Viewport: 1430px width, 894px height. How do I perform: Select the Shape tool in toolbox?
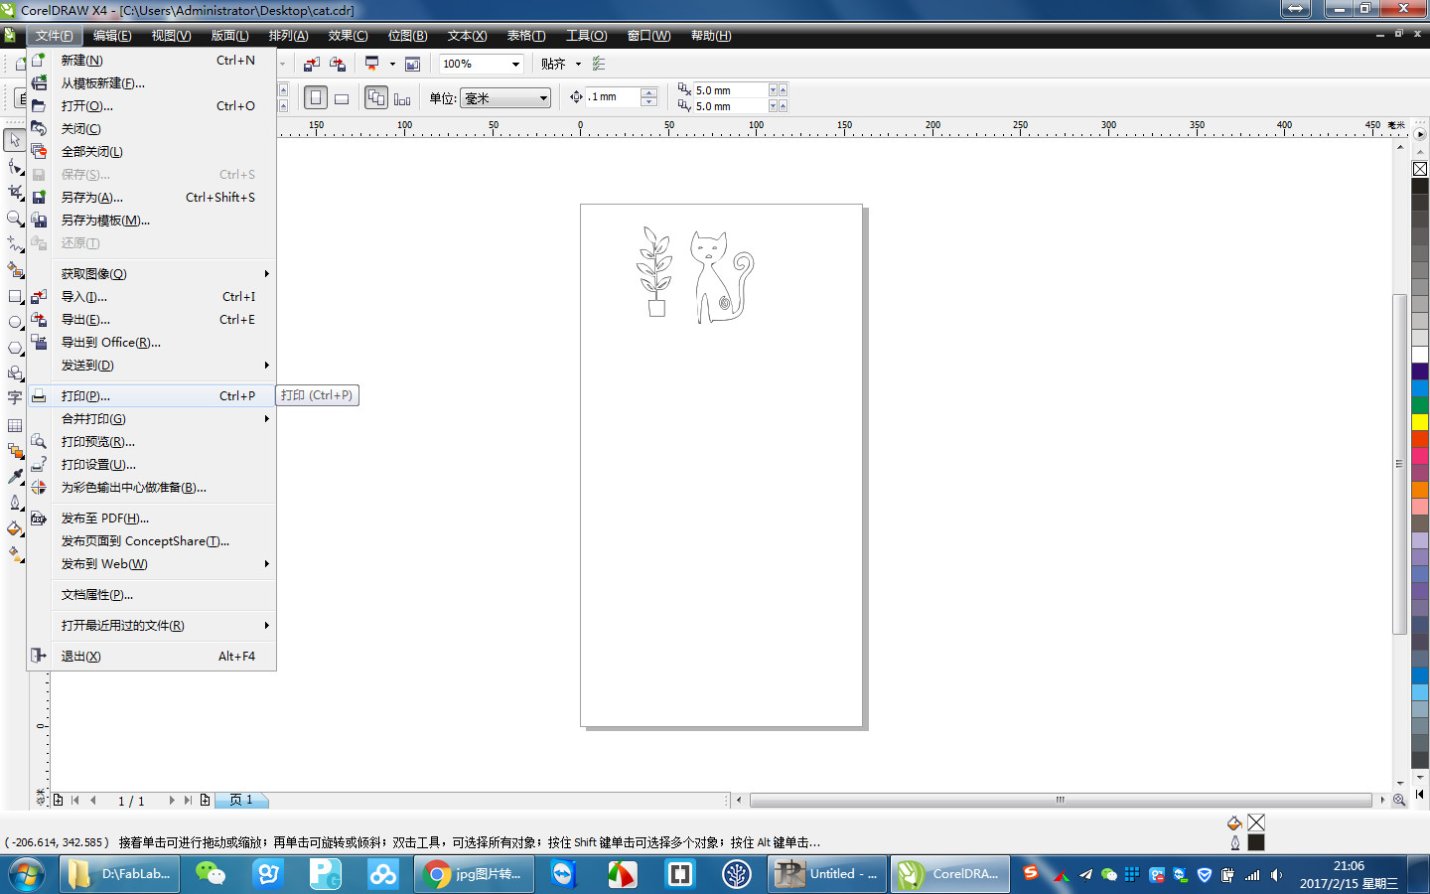15,166
